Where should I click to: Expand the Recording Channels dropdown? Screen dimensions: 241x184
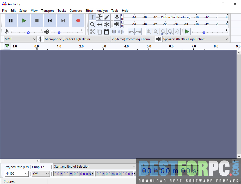click(133, 39)
